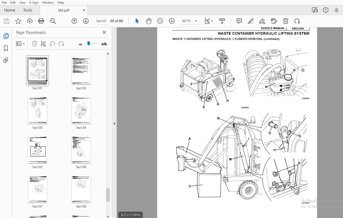Rotate view with circular arrow icon
The width and height of the screenshot is (343, 218).
pyautogui.click(x=297, y=21)
